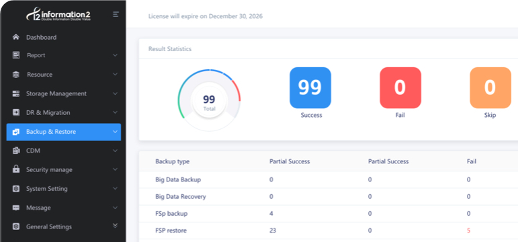Click the red 5 in FSP restore row
This screenshot has width=518, height=242.
468,231
